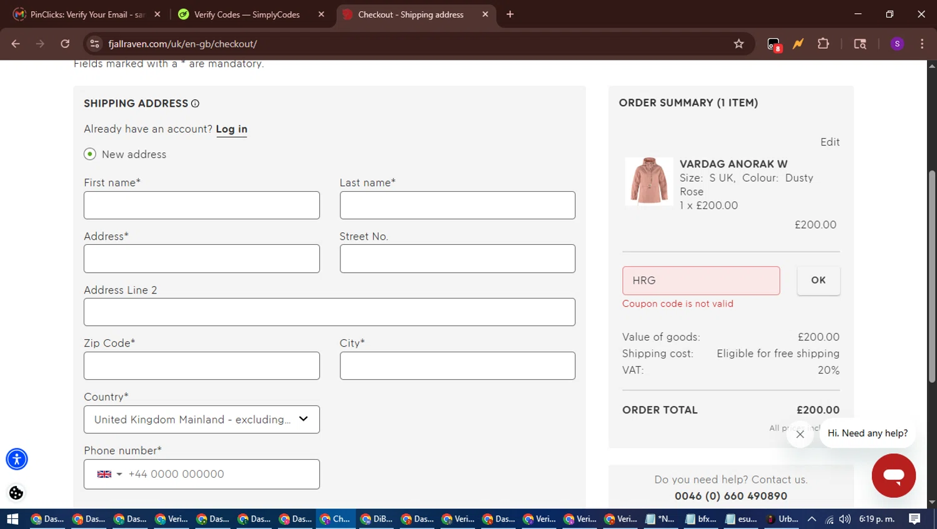Click the Zip Code field
Screen dimensions: 937x529
tap(202, 366)
